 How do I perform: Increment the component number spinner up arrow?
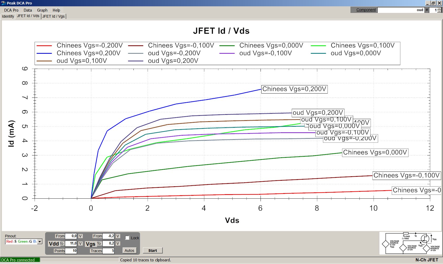pyautogui.click(x=439, y=9)
